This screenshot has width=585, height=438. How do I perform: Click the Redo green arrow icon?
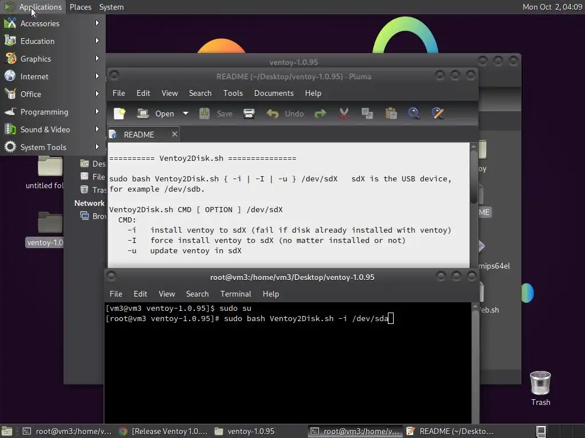320,113
